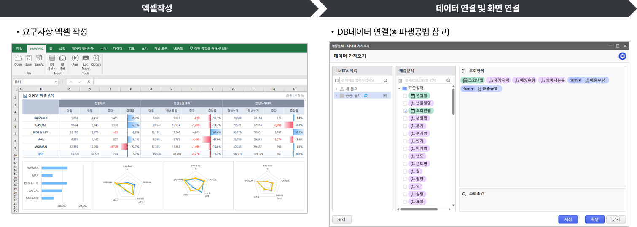Viewport: 637px width, 227px height.
Task: Click the BAG&ACC row label cell
Action: 40,118
